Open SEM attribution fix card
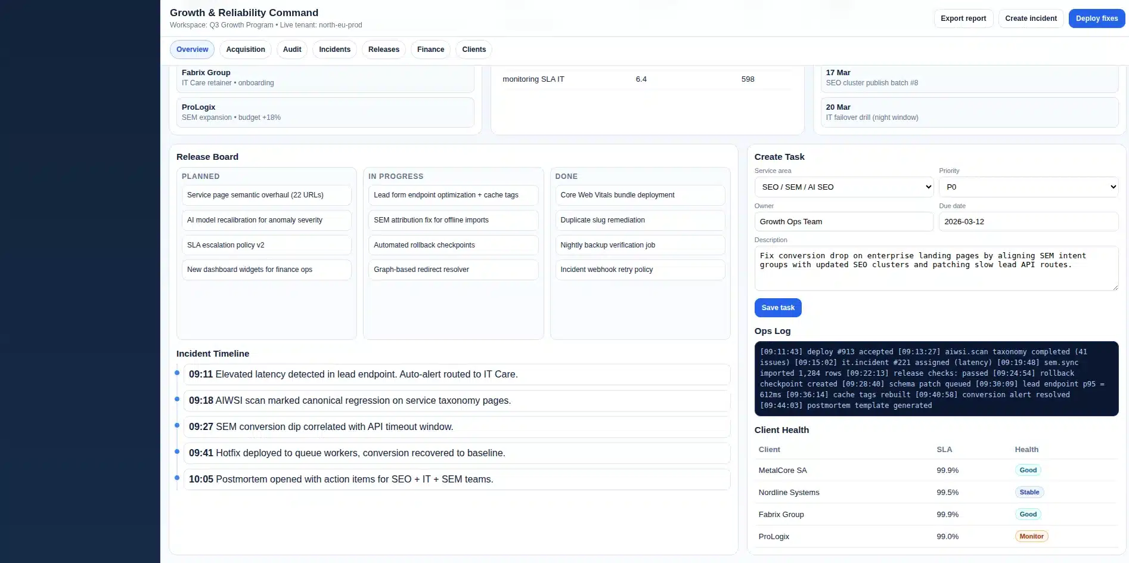This screenshot has height=563, width=1129. 453,220
